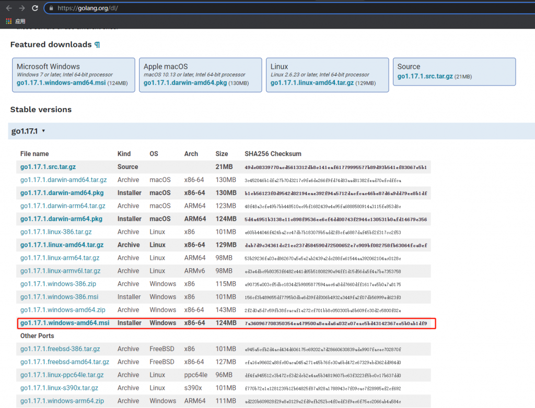Click go1.17.1.windows-arm64.zip link
Viewport: 535px width, 408px height.
(x=62, y=401)
